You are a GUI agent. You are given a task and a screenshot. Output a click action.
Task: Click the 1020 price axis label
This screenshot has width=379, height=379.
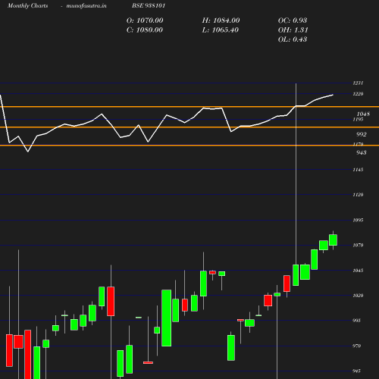(x=358, y=296)
